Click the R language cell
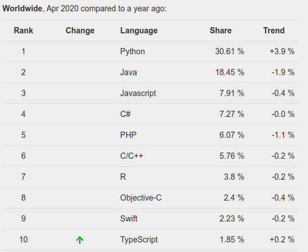308x252 pixels. click(x=123, y=177)
